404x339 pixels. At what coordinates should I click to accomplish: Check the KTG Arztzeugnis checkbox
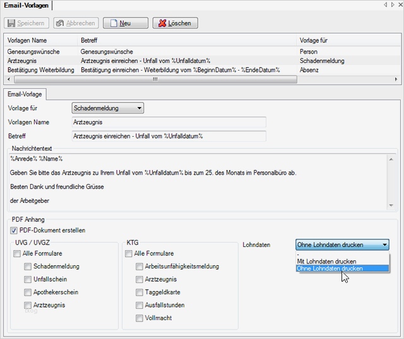(x=140, y=279)
